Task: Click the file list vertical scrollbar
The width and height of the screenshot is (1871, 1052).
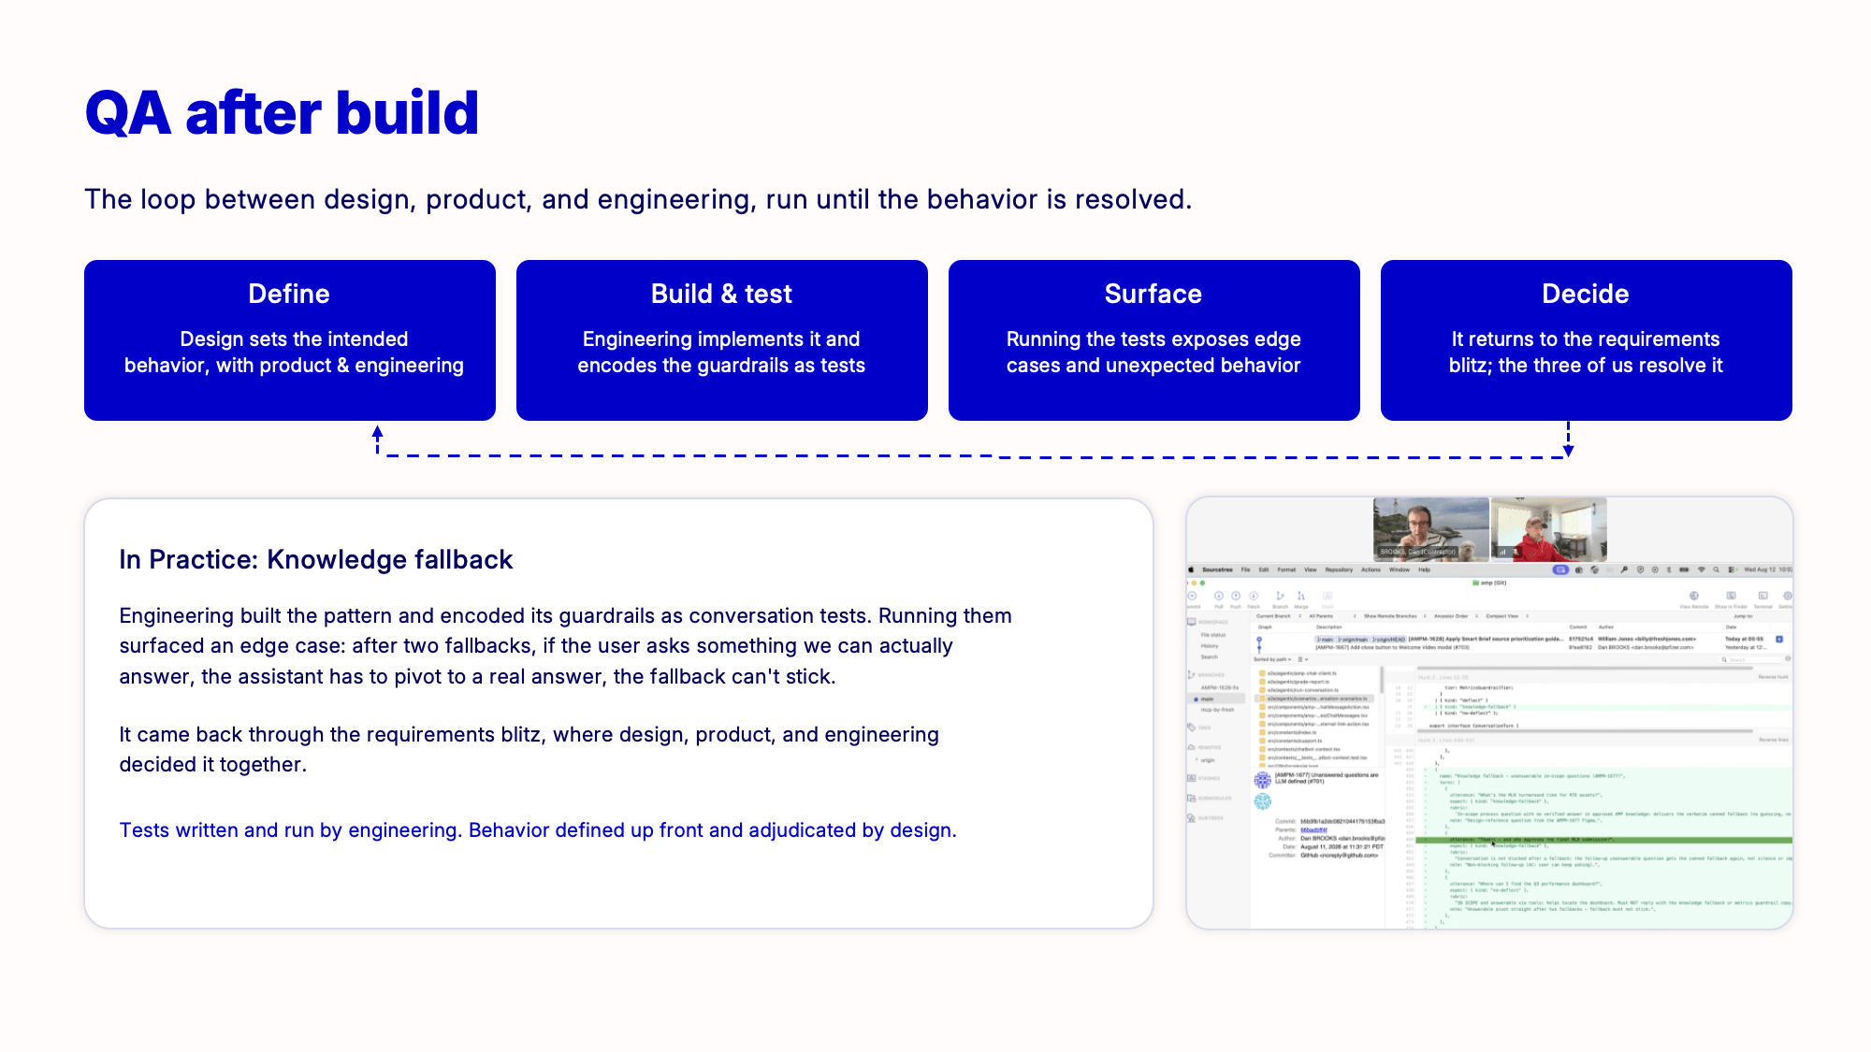Action: (1382, 680)
